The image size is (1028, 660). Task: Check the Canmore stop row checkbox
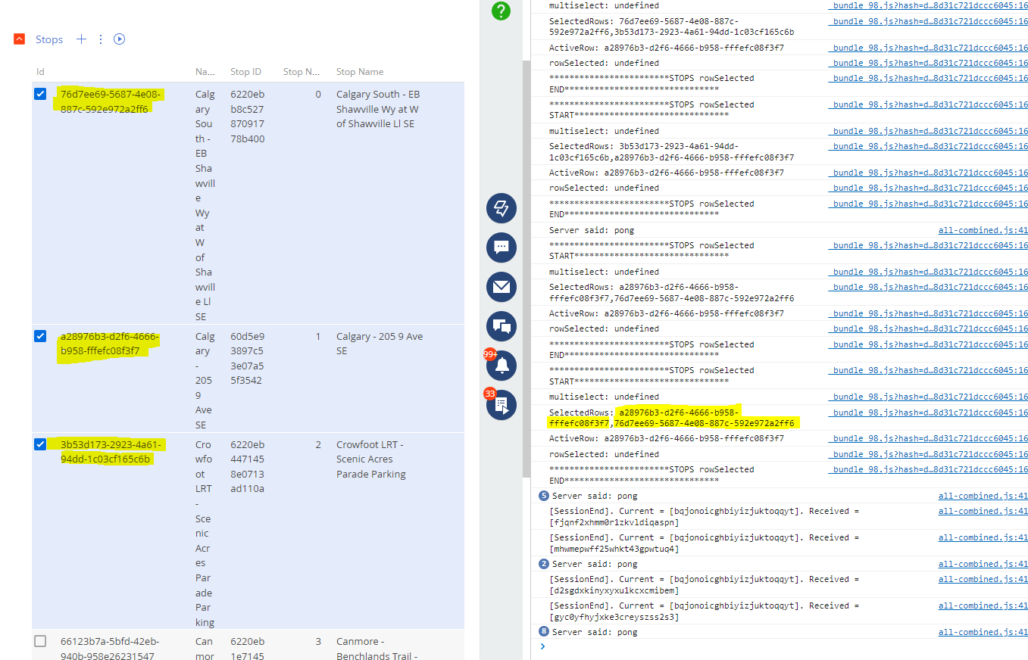40,641
